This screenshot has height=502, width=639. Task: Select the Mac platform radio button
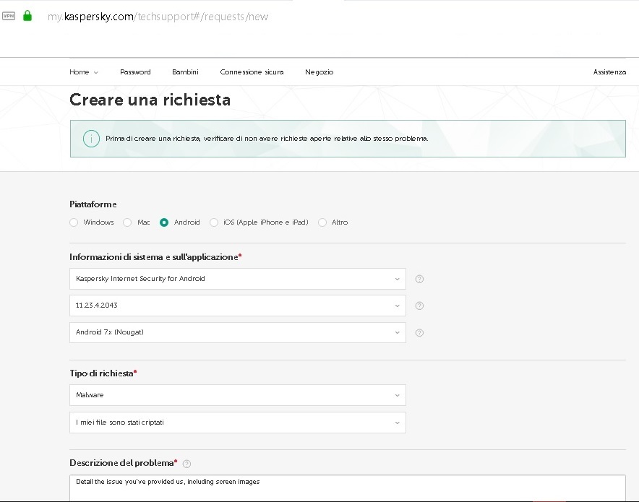pyautogui.click(x=127, y=222)
